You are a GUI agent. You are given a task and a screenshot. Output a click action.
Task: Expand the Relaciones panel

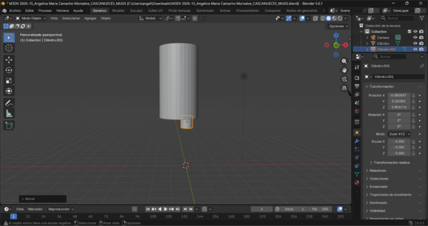point(377,170)
